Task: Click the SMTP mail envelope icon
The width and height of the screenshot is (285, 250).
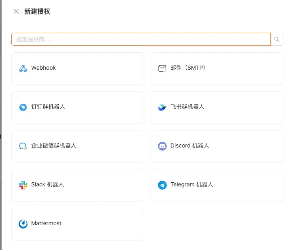Action: 162,68
